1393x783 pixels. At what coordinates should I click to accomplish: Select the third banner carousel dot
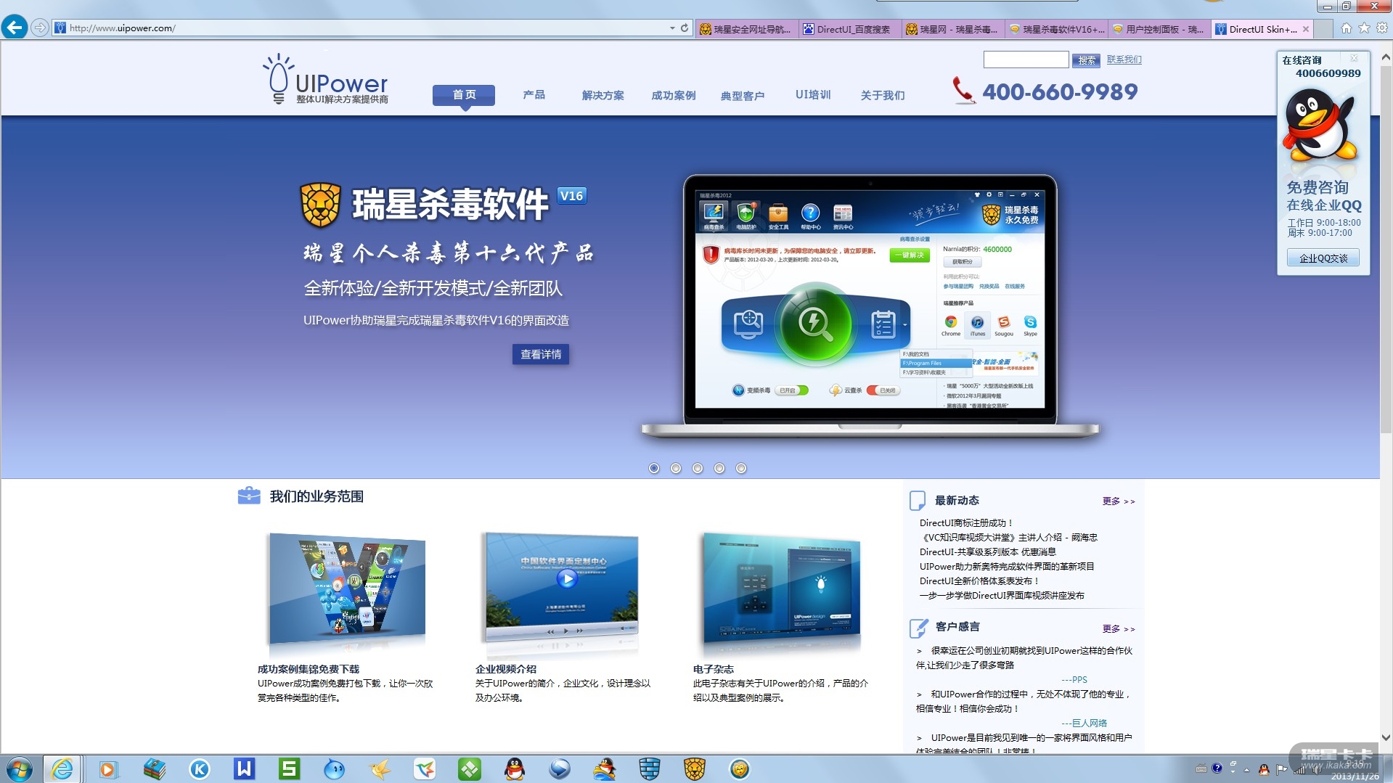click(698, 468)
